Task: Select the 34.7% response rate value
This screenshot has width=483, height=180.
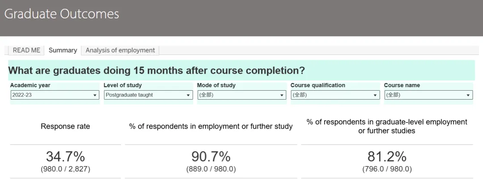Action: pos(65,156)
